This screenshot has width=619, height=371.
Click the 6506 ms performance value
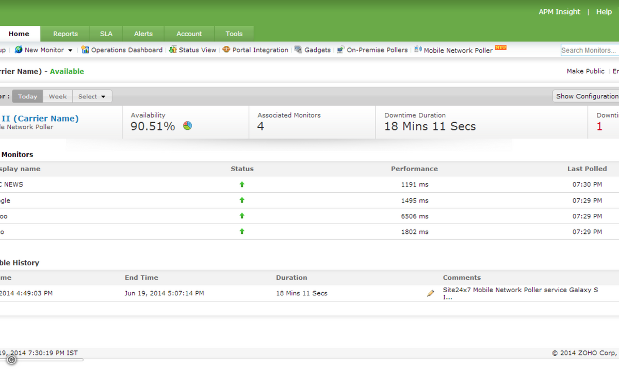[415, 216]
